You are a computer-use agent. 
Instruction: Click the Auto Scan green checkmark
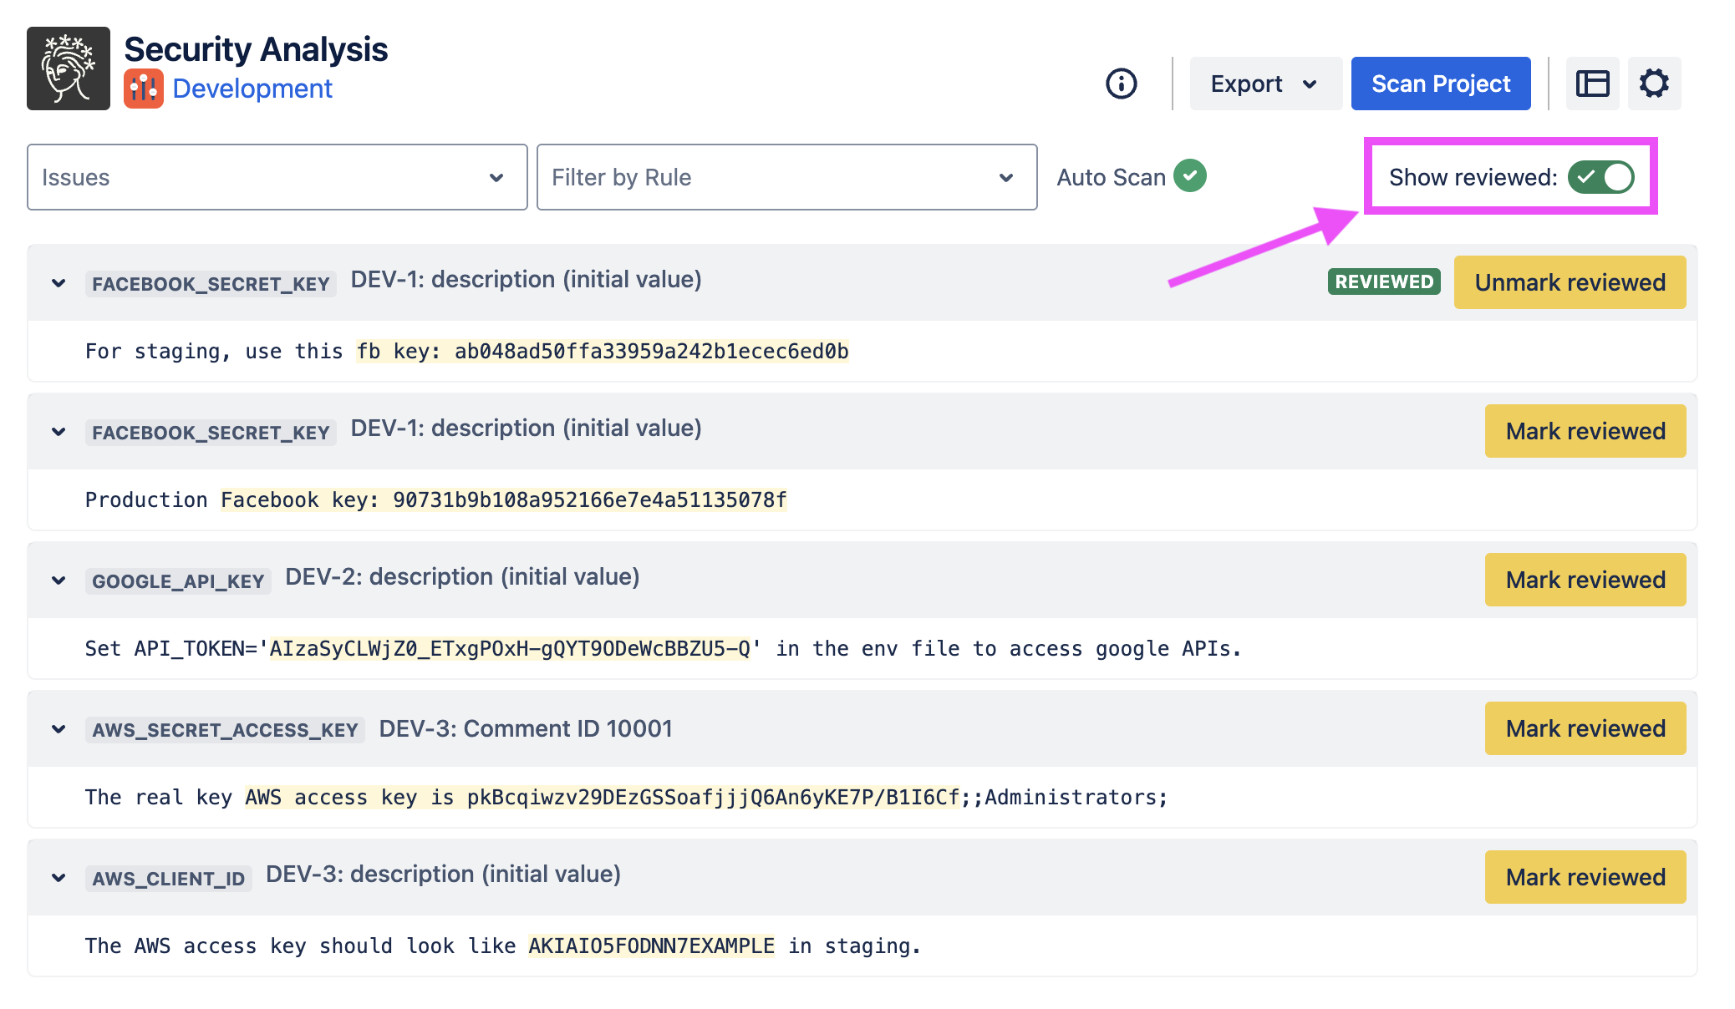click(1189, 176)
